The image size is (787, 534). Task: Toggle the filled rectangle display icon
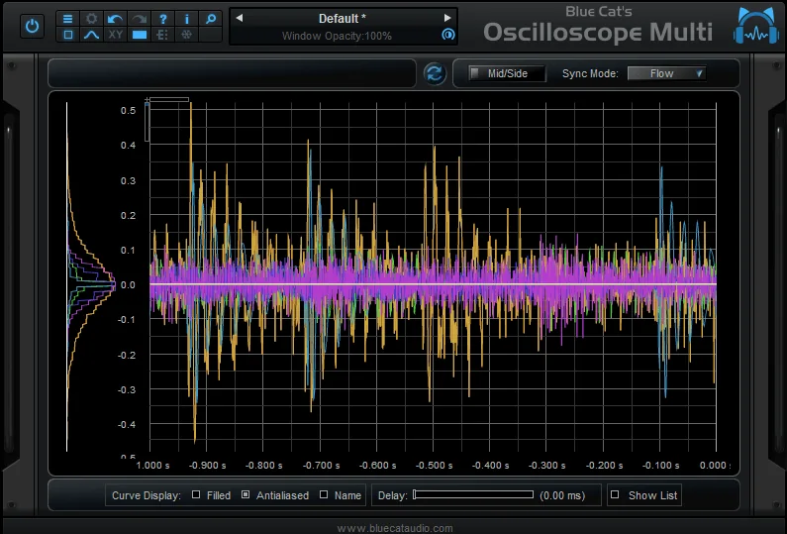tap(139, 35)
